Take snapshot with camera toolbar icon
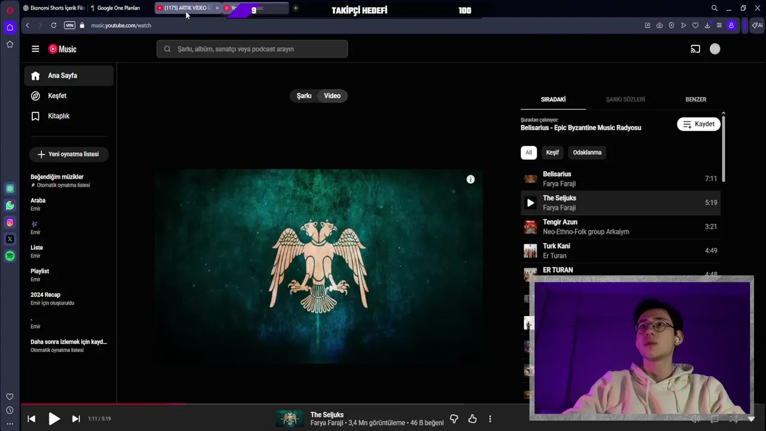 click(x=659, y=25)
